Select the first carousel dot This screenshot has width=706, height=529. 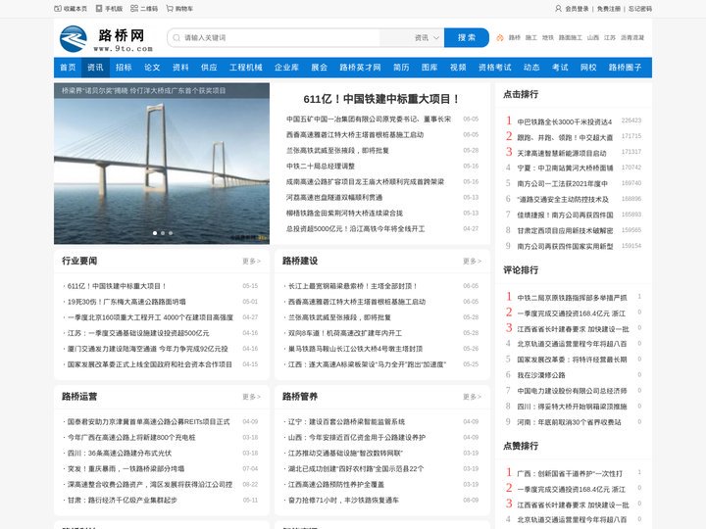(x=155, y=233)
